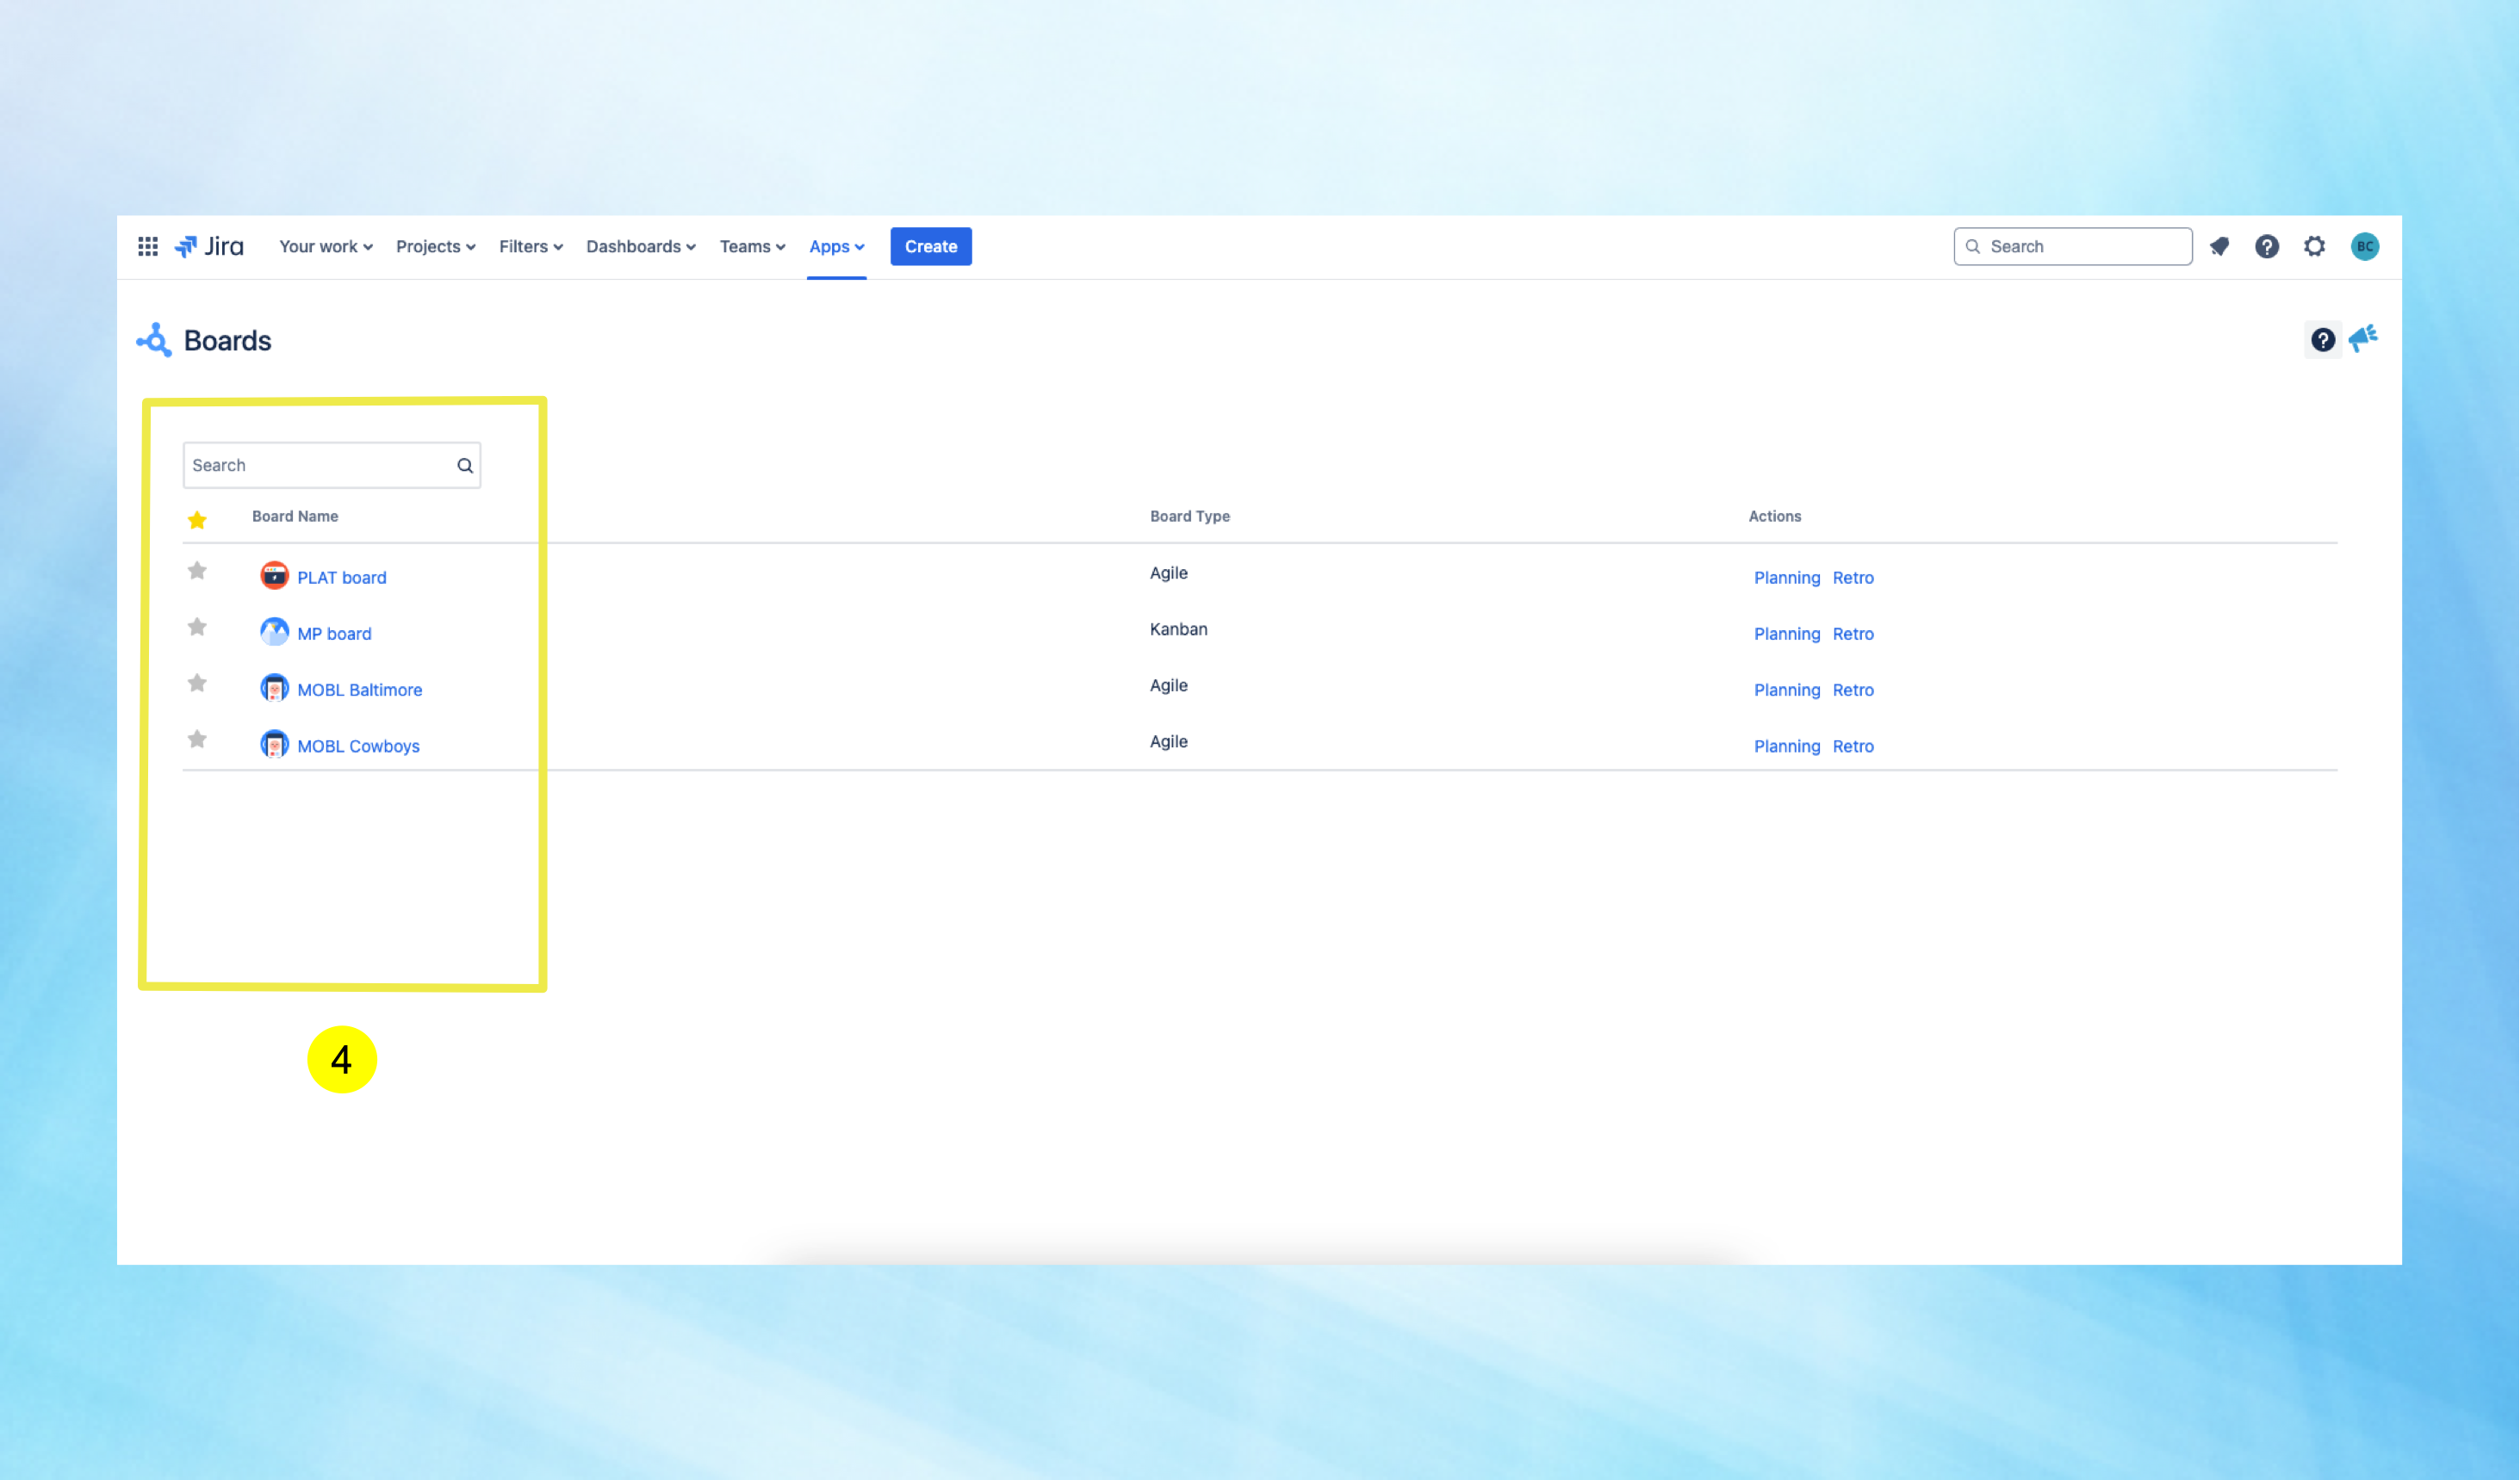Click the megaphone feedback icon
The height and width of the screenshot is (1480, 2520).
click(x=2363, y=339)
